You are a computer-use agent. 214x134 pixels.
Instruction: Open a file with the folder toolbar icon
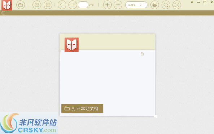tap(21, 5)
